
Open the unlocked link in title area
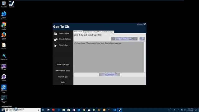point(140,24)
